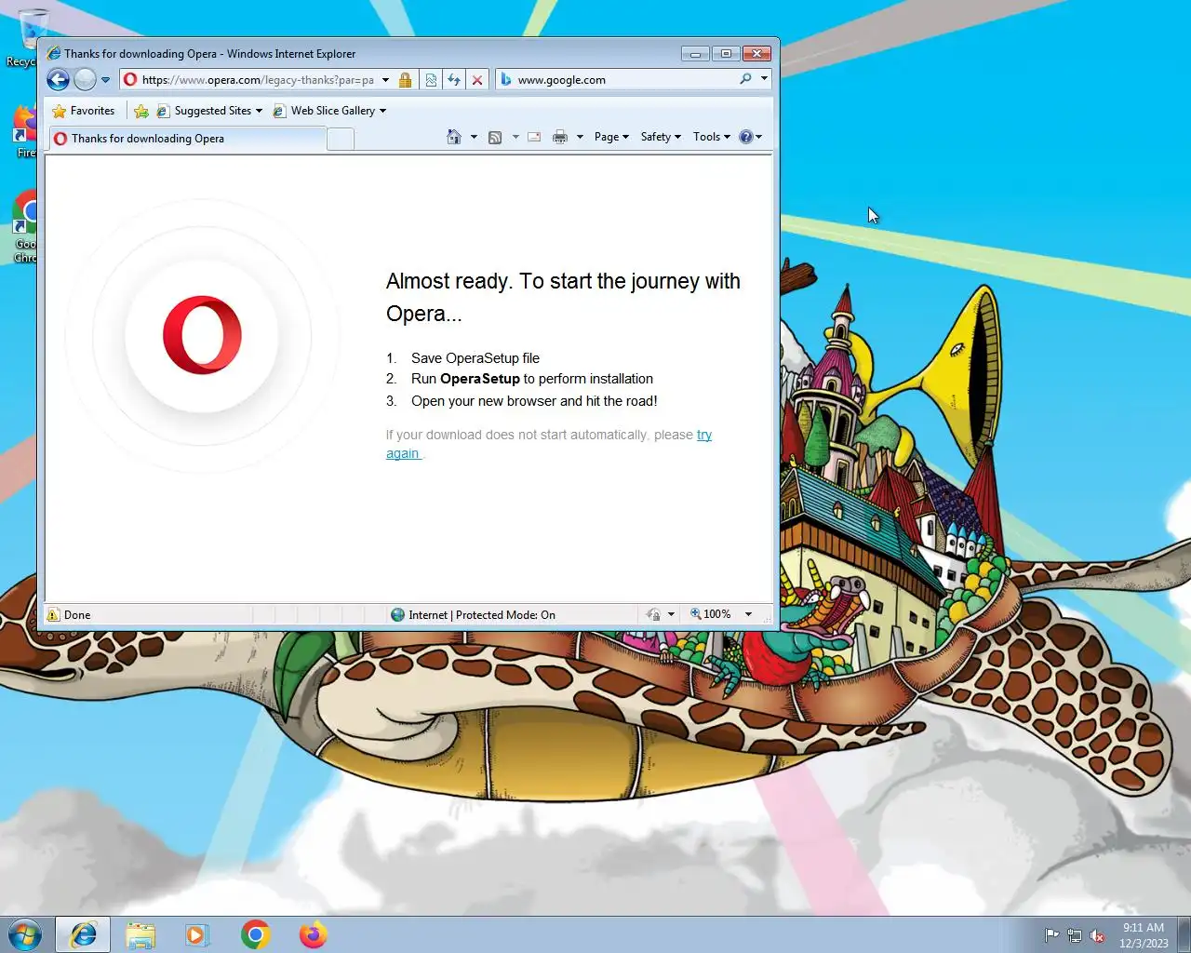Add to Favorites bar star icon
The image size is (1191, 953).
[x=141, y=111]
